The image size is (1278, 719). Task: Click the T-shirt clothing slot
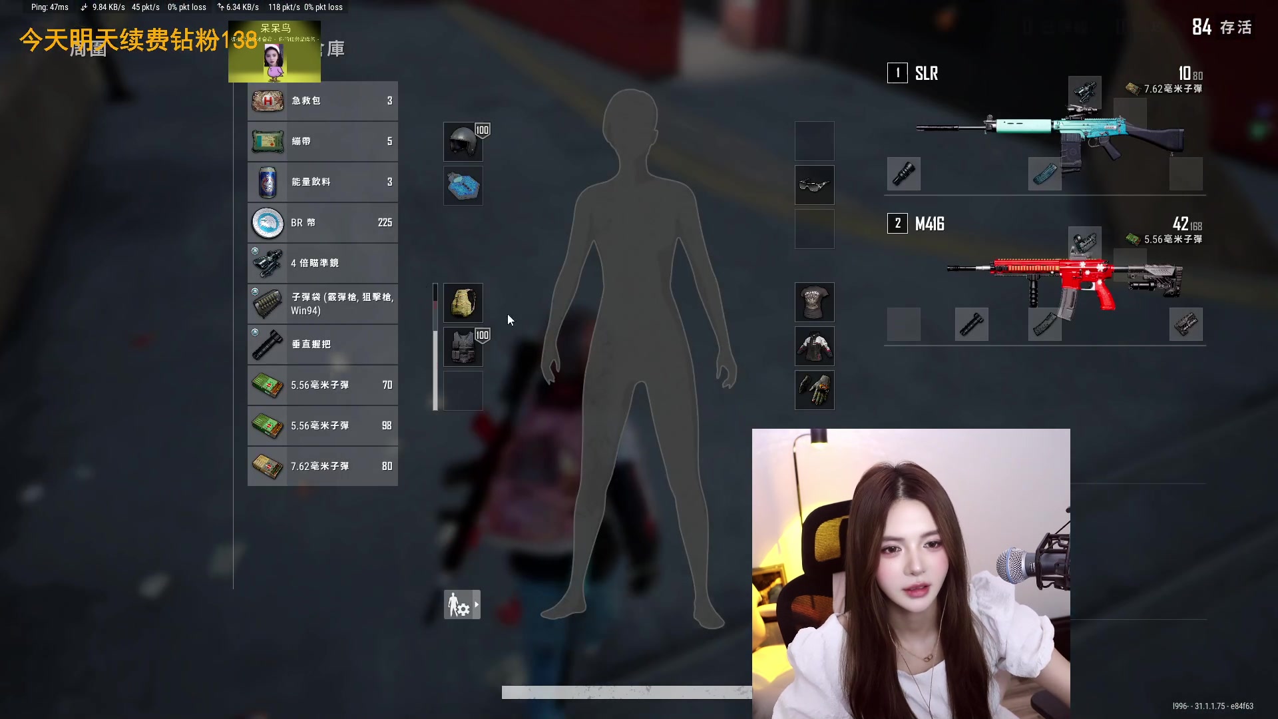815,302
